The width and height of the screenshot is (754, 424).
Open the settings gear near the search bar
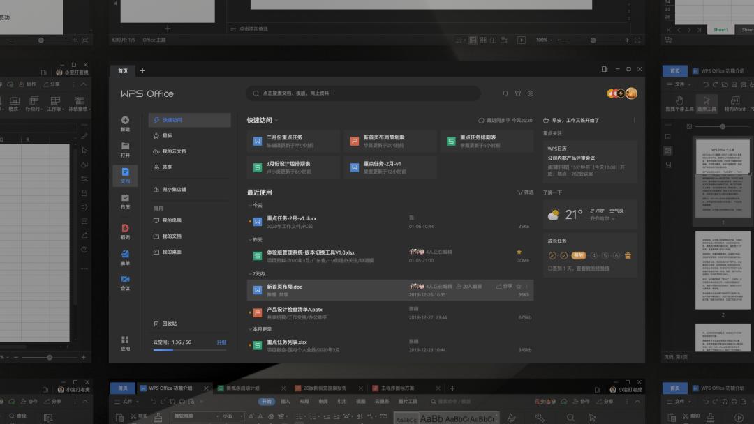pyautogui.click(x=531, y=93)
